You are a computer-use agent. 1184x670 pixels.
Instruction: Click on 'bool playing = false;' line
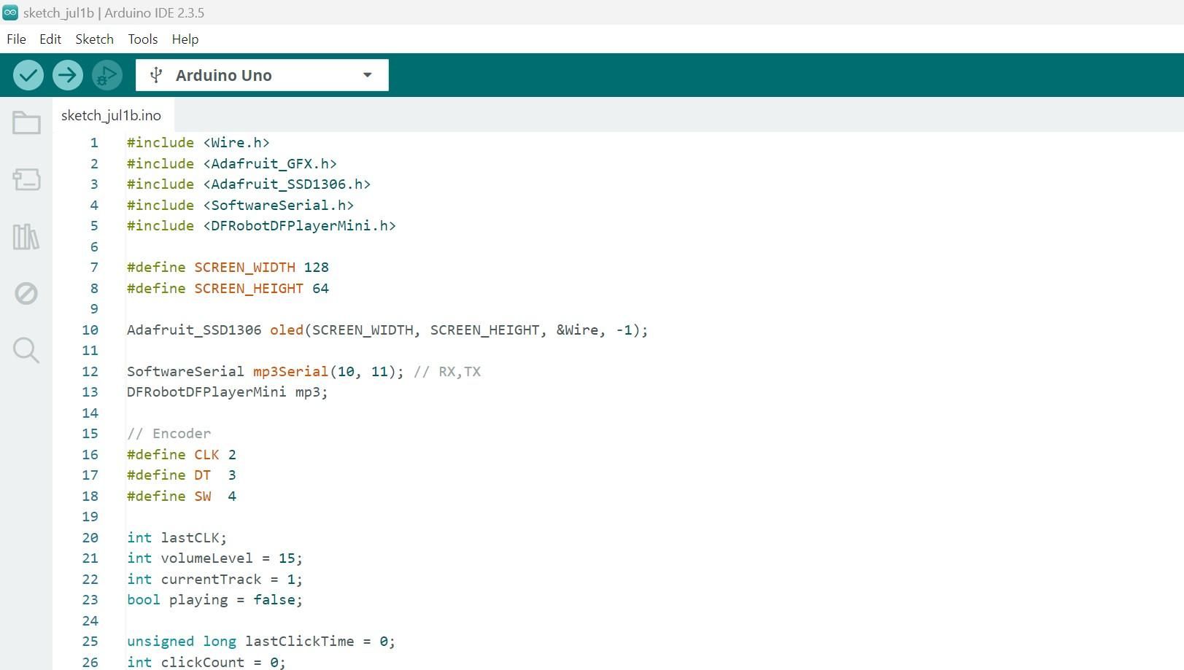point(215,599)
